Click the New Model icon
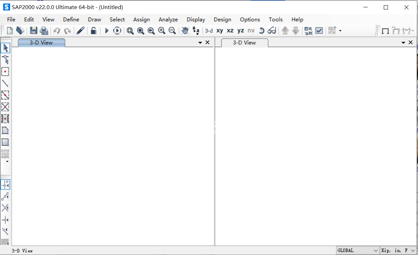Screen dimensions: 418x255 point(9,31)
